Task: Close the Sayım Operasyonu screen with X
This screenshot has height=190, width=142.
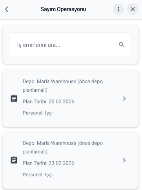Action: (x=133, y=9)
